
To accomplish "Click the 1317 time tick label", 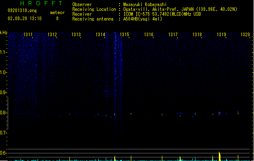I will [x=173, y=35].
